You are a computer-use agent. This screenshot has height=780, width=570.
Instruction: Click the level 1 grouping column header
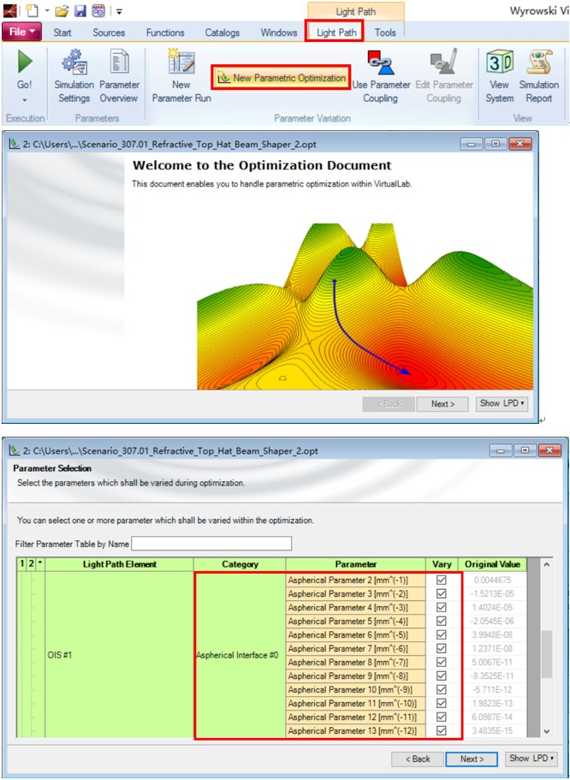pyautogui.click(x=21, y=564)
